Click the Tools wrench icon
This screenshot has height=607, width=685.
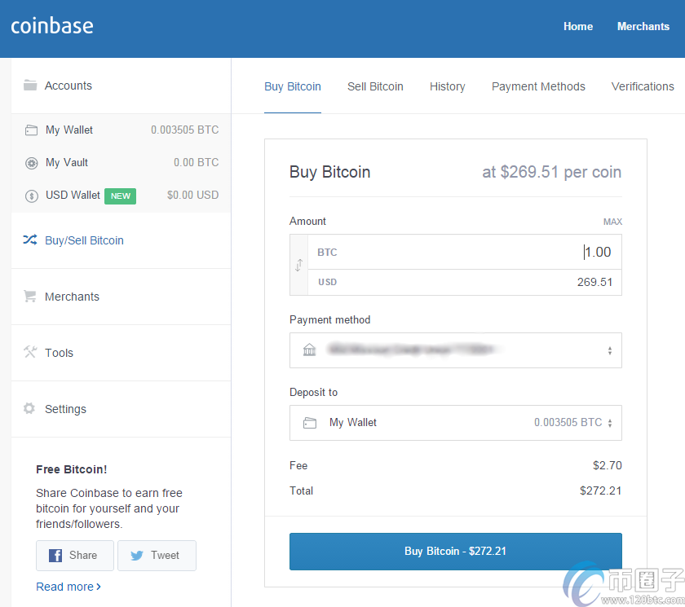(x=32, y=352)
